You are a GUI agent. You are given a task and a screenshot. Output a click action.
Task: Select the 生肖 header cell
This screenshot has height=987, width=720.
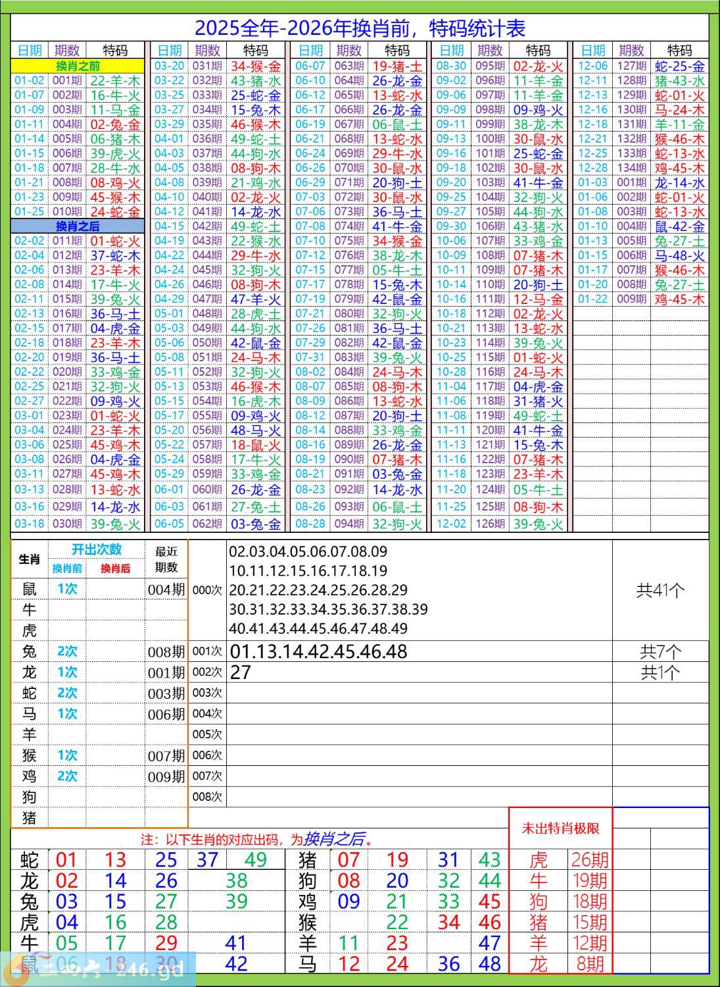[29, 559]
